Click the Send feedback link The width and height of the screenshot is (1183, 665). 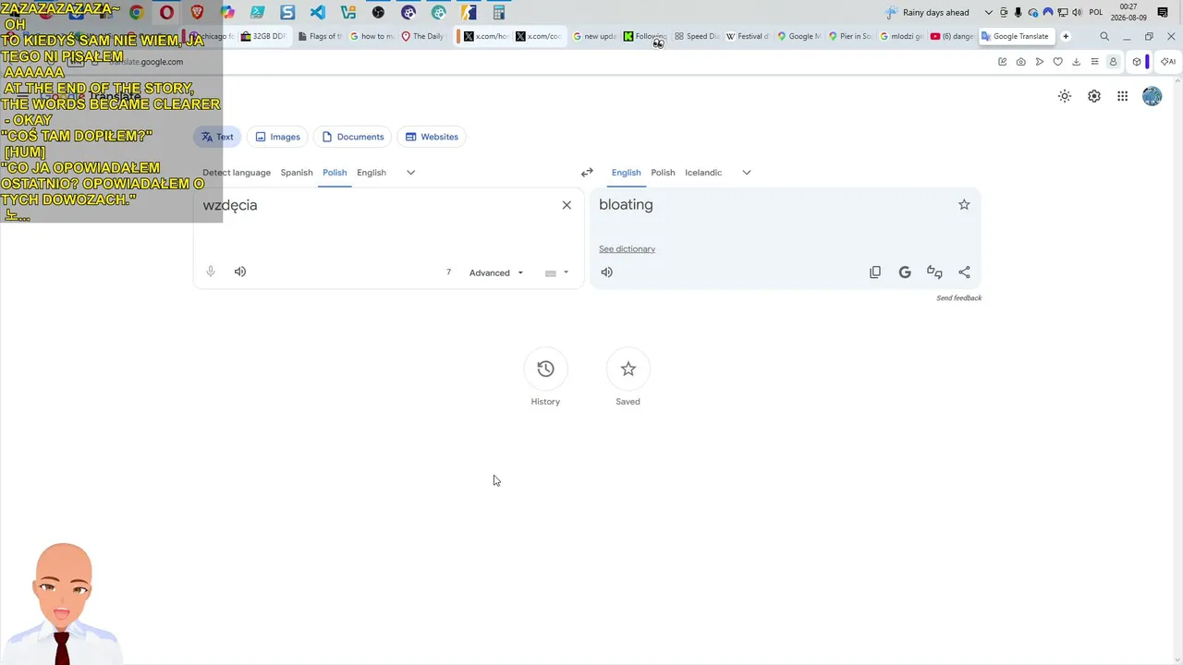click(958, 298)
